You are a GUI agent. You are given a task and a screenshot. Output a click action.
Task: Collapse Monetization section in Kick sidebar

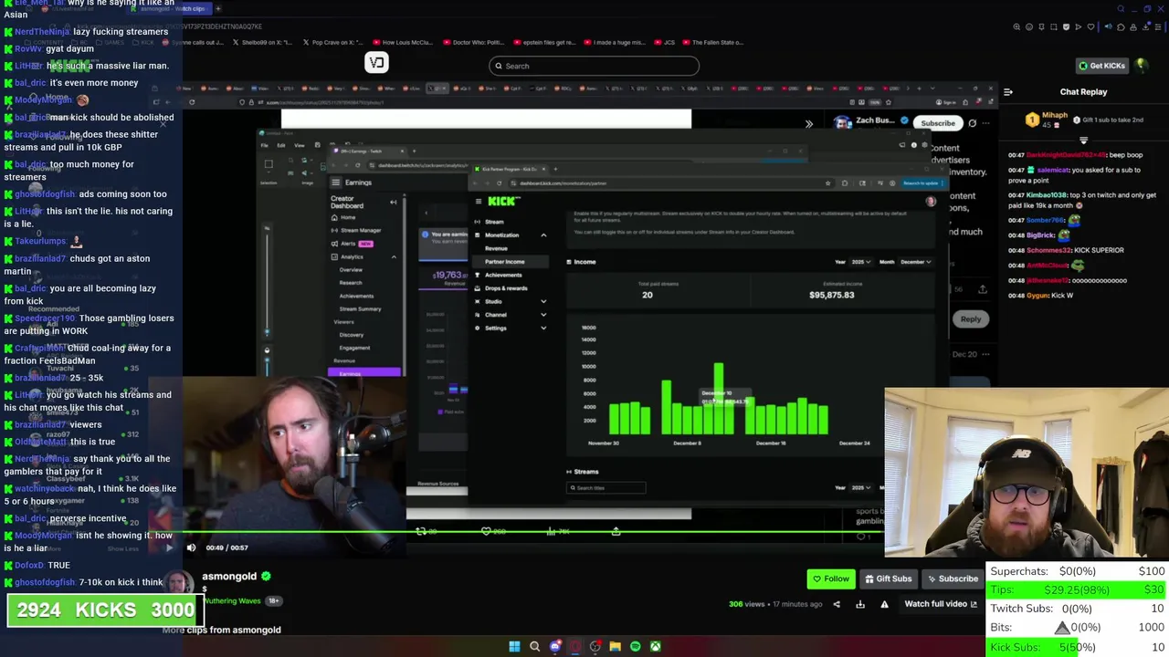(x=543, y=235)
